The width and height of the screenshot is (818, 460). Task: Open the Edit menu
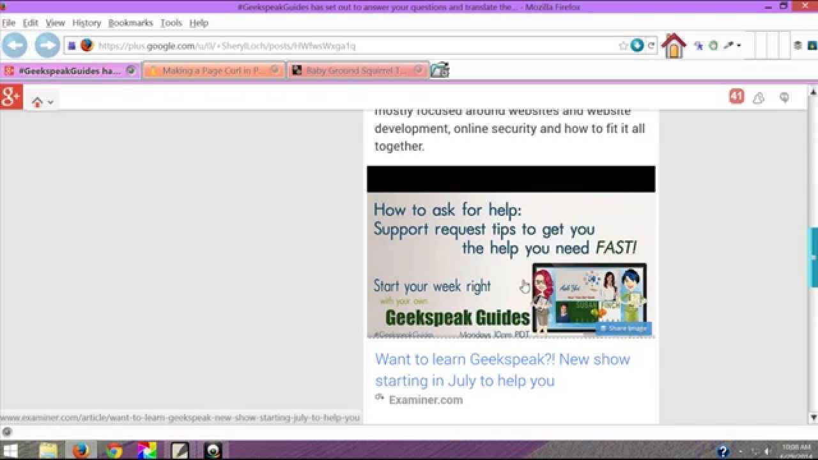[31, 22]
